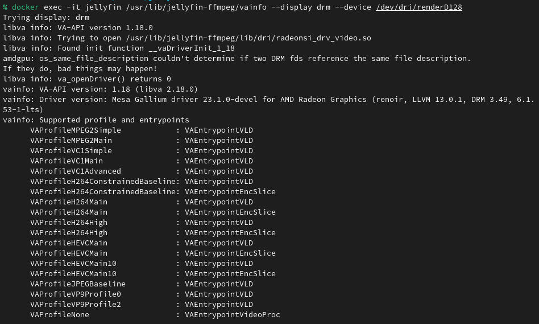This screenshot has height=324, width=539.
Task: Click the underlined /dev/dri/renderD128 device path
Action: 418,7
